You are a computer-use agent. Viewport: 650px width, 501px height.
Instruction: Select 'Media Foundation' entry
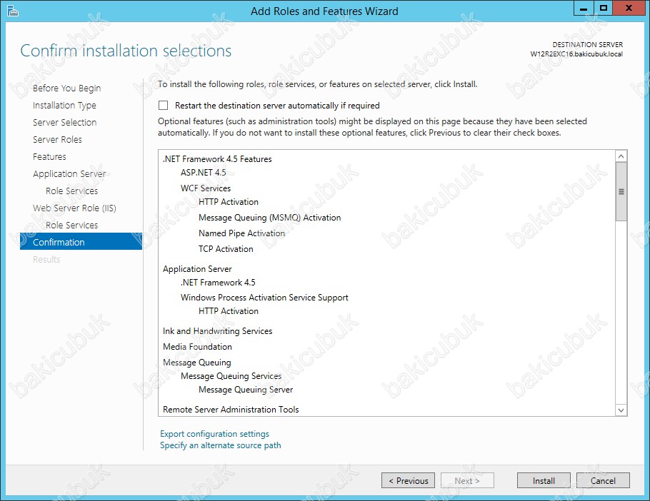(x=197, y=347)
